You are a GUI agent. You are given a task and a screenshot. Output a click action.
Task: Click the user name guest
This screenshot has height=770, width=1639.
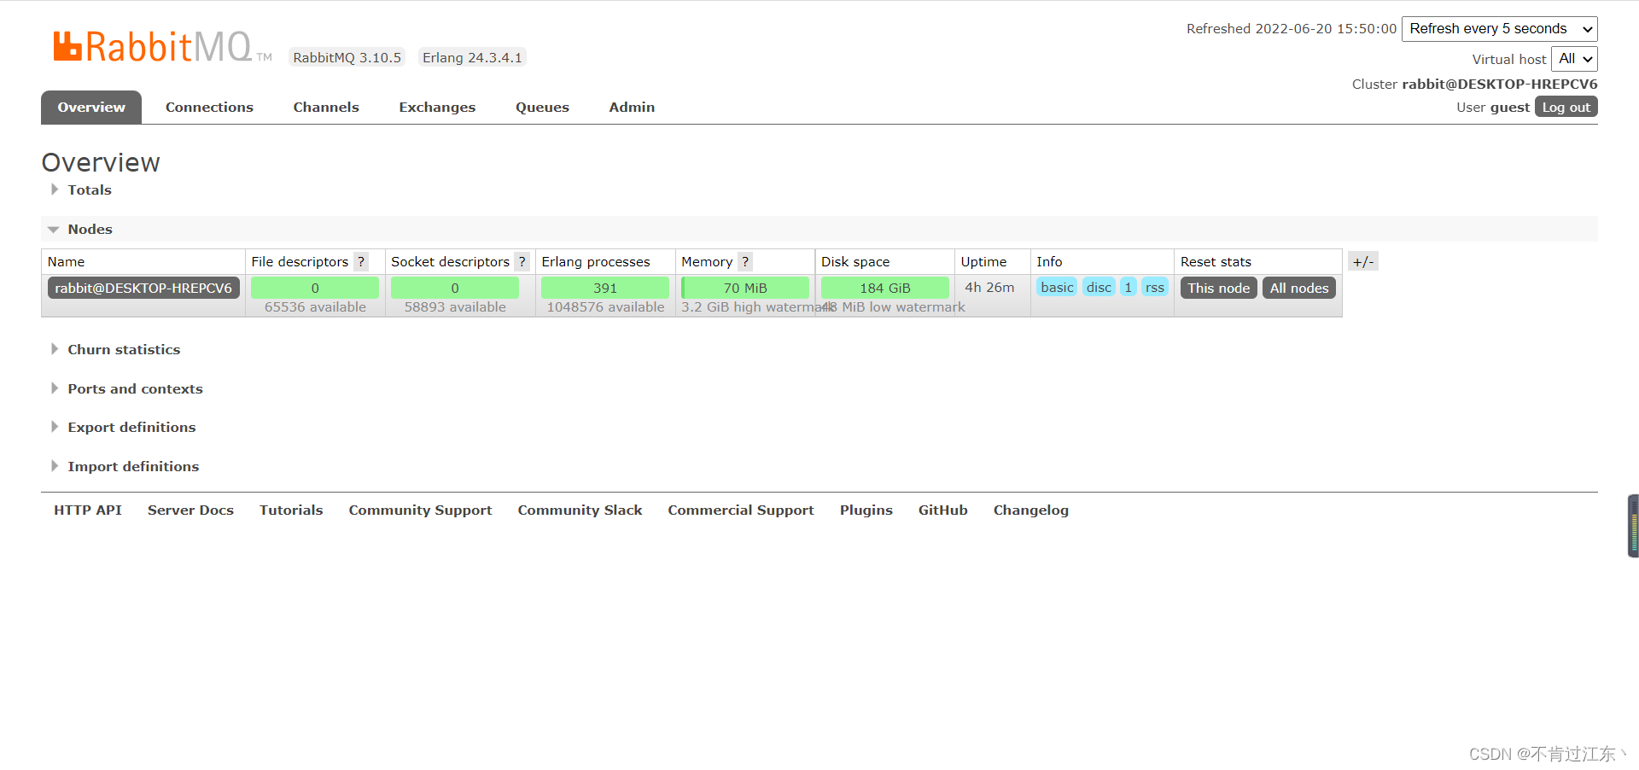1509,108
